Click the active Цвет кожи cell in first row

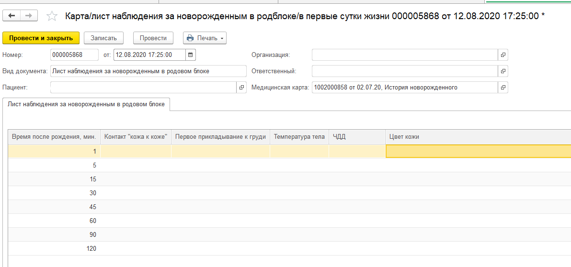coord(478,151)
